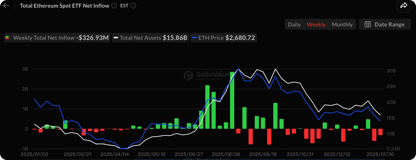Click the Total Ethereum Spot ETF Net Inflow title
416x160 pixels.
[64, 6]
